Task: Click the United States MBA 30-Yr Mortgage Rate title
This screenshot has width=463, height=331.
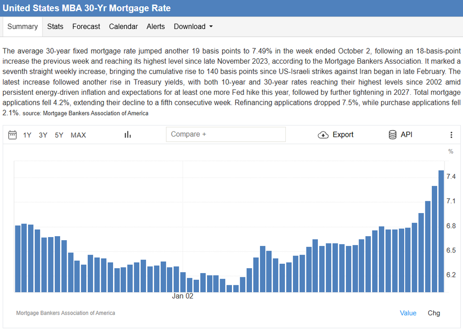Action: 86,8
